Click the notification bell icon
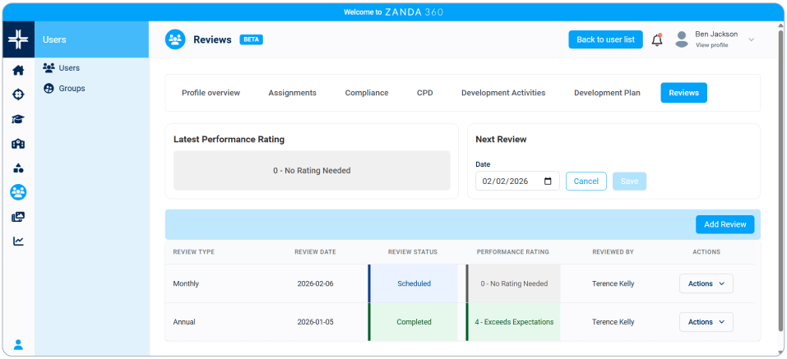The height and width of the screenshot is (359, 787). tap(656, 40)
